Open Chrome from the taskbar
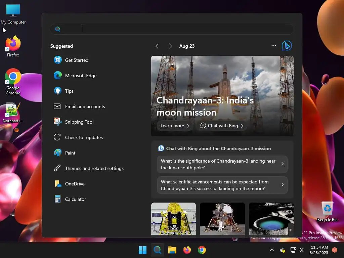The height and width of the screenshot is (258, 344). [x=202, y=250]
